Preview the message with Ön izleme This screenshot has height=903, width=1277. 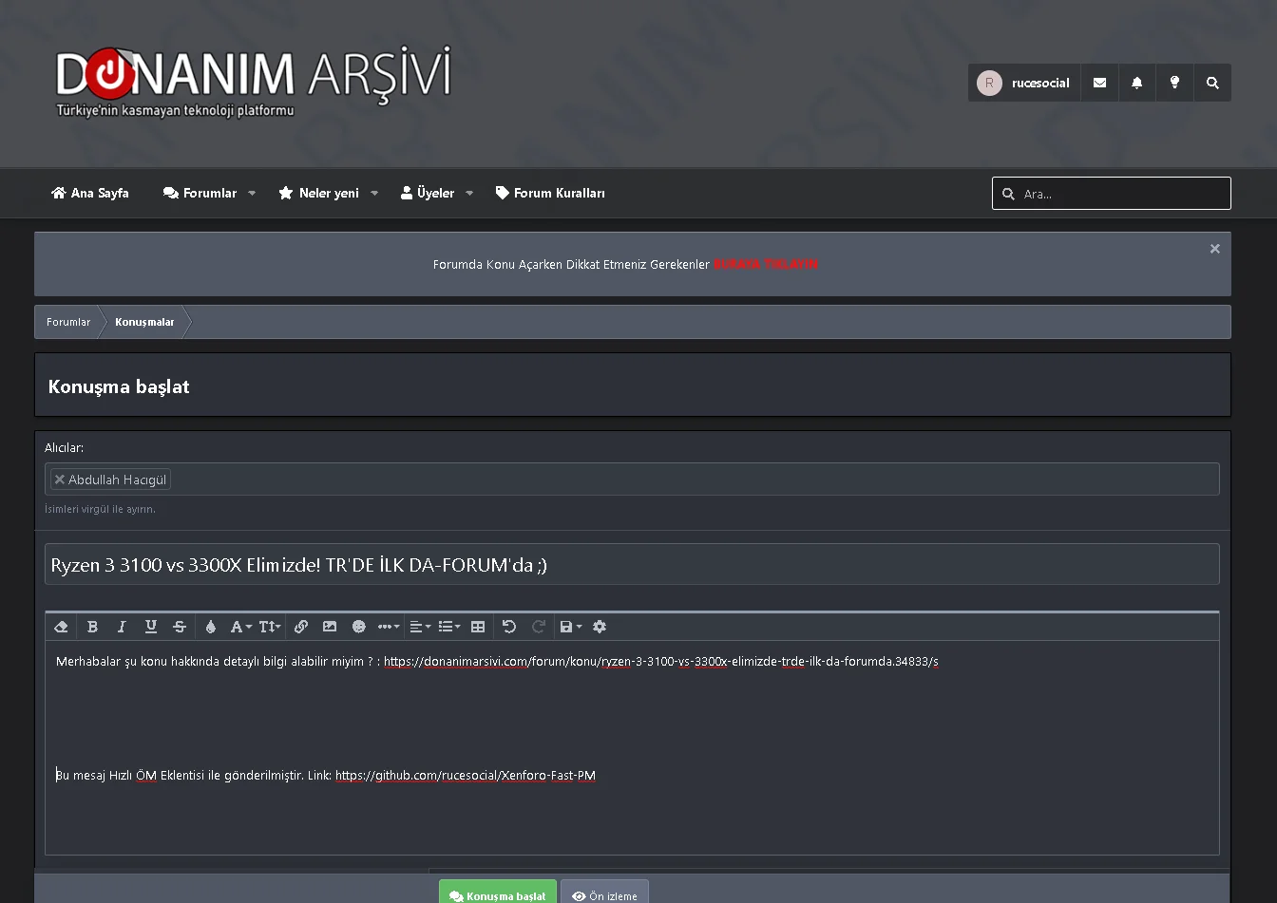(604, 894)
